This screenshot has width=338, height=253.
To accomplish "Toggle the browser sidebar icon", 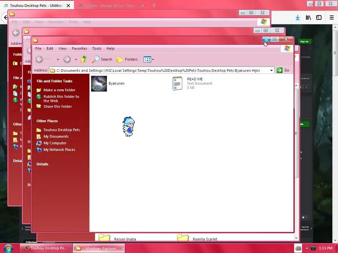I will (319, 17).
